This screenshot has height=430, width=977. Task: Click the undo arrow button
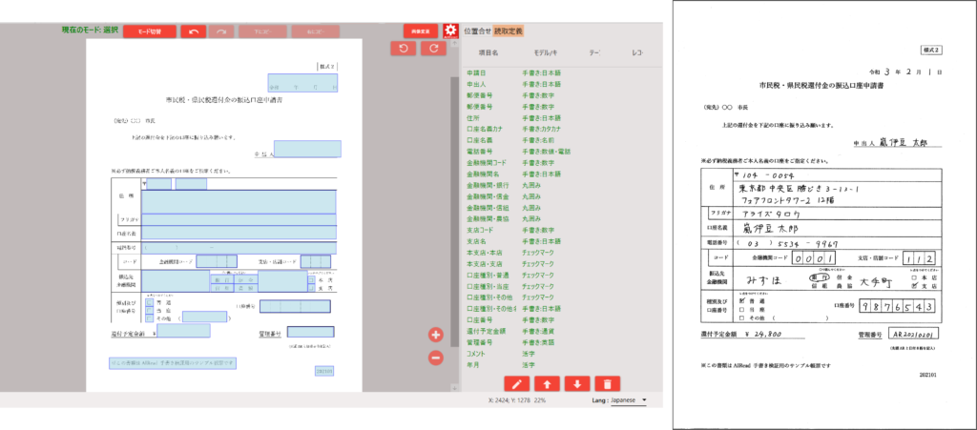(194, 31)
